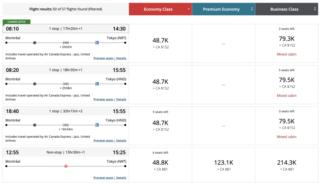Click Star Alliance icon on 08:10 flight

pos(34,43)
